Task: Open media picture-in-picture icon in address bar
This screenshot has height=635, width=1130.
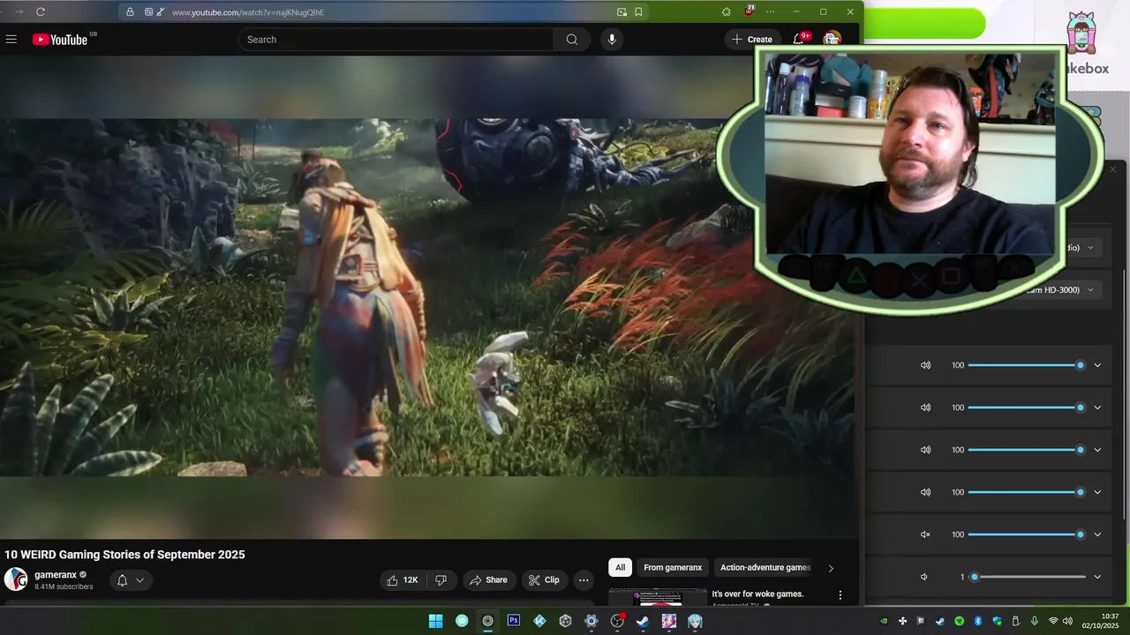Action: pos(621,12)
